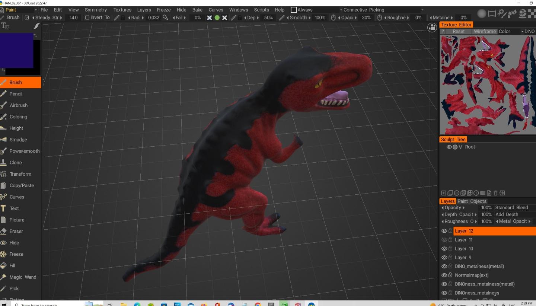
Task: Click the Reset button in Texture Editor
Action: pyautogui.click(x=459, y=32)
